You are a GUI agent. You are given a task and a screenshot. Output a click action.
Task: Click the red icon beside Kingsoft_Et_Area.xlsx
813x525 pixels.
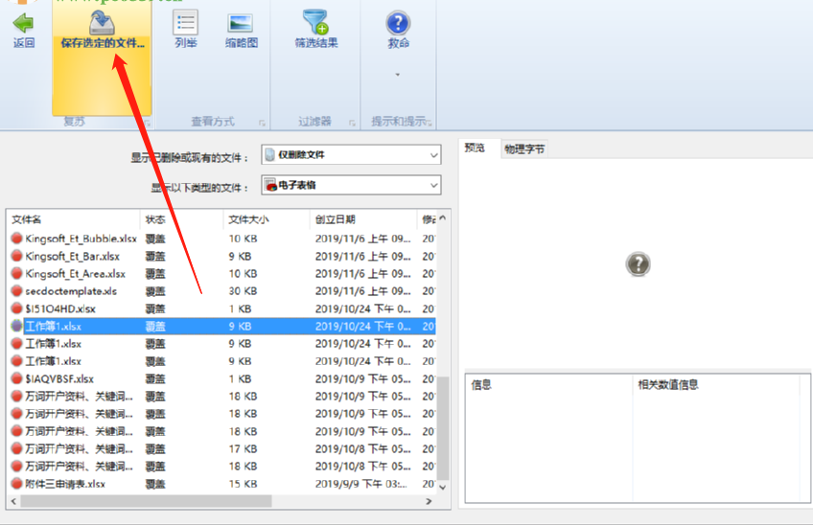point(16,273)
